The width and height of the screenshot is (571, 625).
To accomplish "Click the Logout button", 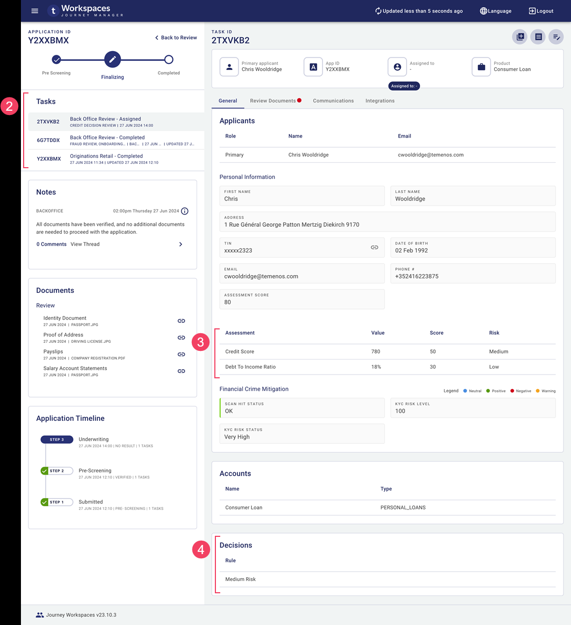I will pyautogui.click(x=541, y=11).
